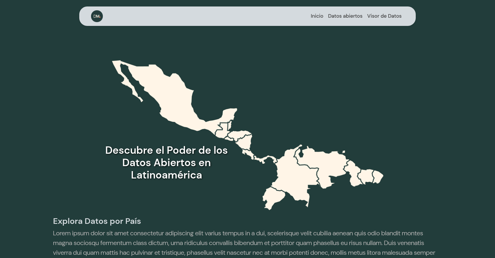This screenshot has height=258, width=495.
Task: Click the 'Descubre el Poder' hero heading
Action: coord(166,163)
